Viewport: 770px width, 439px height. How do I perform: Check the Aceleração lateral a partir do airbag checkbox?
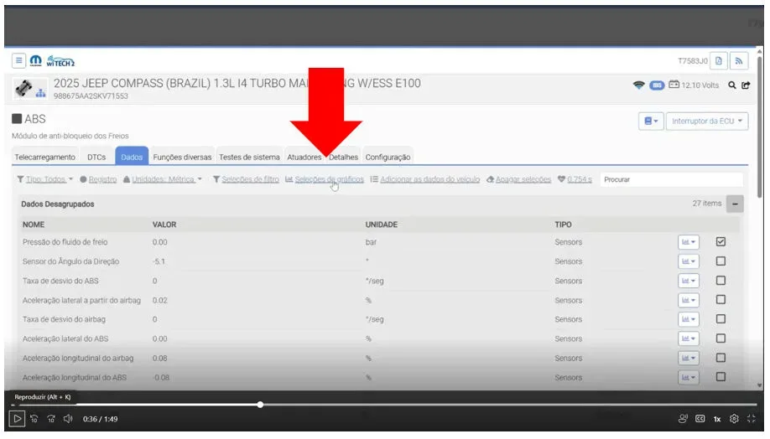coord(721,300)
